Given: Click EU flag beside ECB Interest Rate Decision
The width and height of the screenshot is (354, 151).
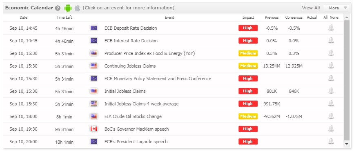Looking at the screenshot, I should click(x=94, y=41).
